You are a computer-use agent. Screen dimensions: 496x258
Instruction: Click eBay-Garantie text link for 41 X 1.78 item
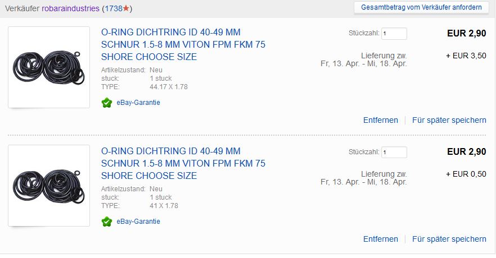138,222
